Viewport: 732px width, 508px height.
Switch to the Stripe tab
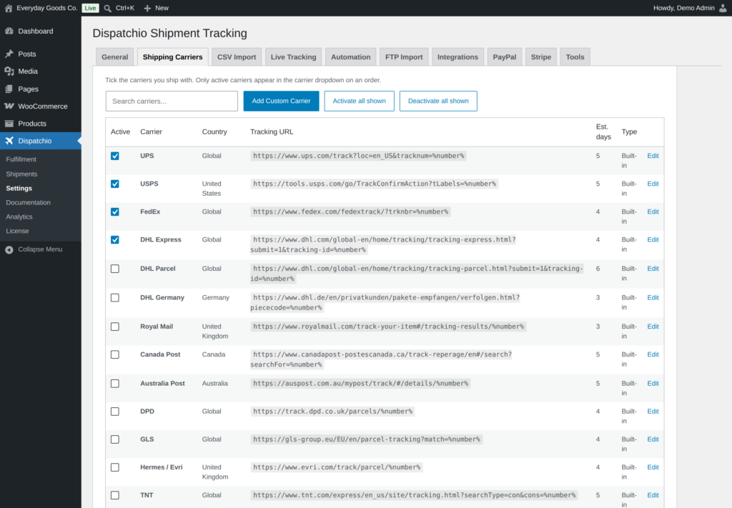click(x=541, y=57)
